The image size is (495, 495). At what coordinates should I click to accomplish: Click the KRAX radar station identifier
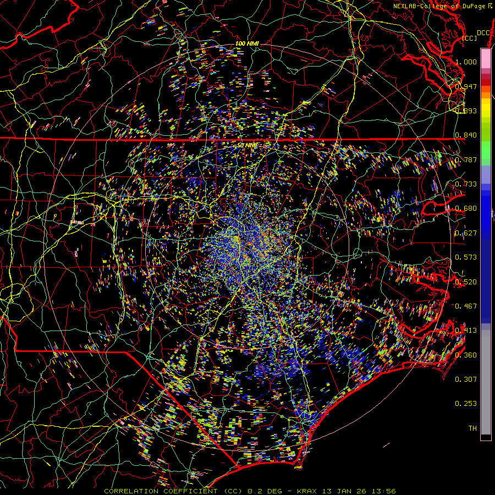pyautogui.click(x=307, y=491)
